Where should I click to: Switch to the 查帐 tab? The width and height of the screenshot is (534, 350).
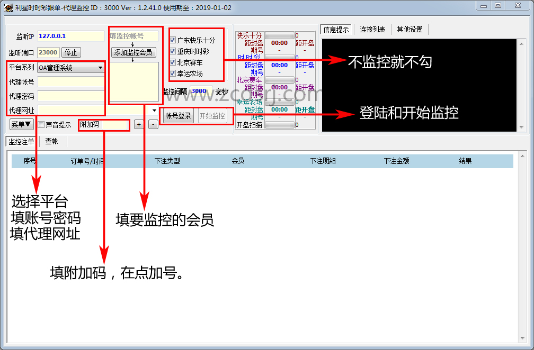(x=51, y=142)
